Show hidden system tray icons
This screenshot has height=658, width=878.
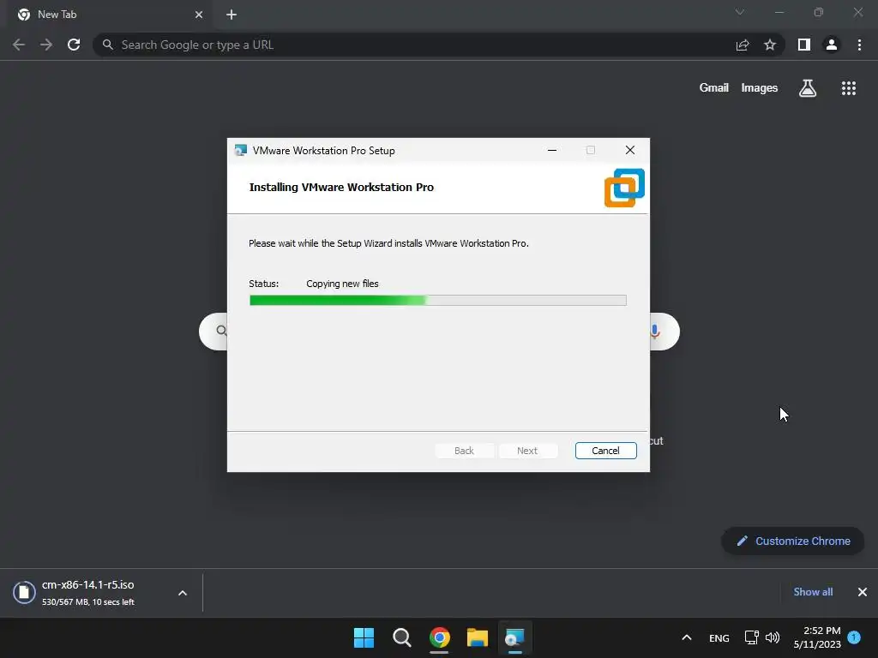pos(687,637)
